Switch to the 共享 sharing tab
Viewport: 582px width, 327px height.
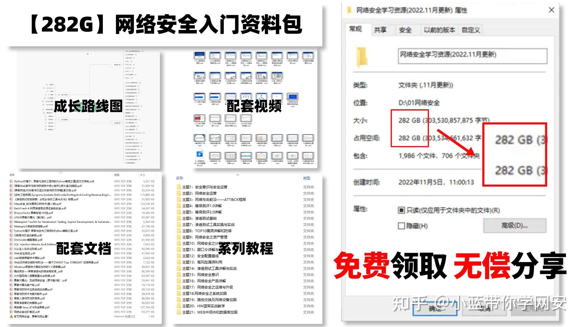point(380,30)
